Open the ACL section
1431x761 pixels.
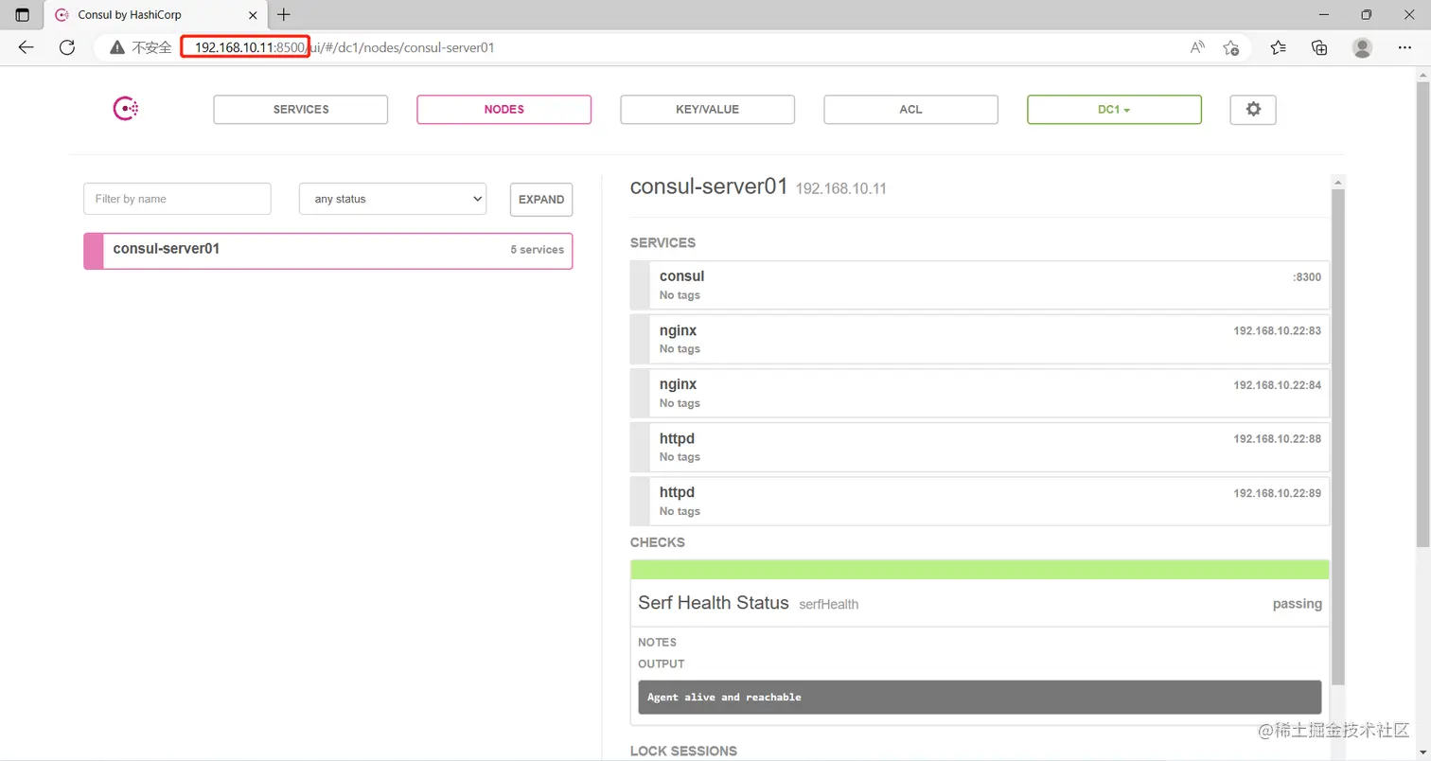click(x=911, y=110)
